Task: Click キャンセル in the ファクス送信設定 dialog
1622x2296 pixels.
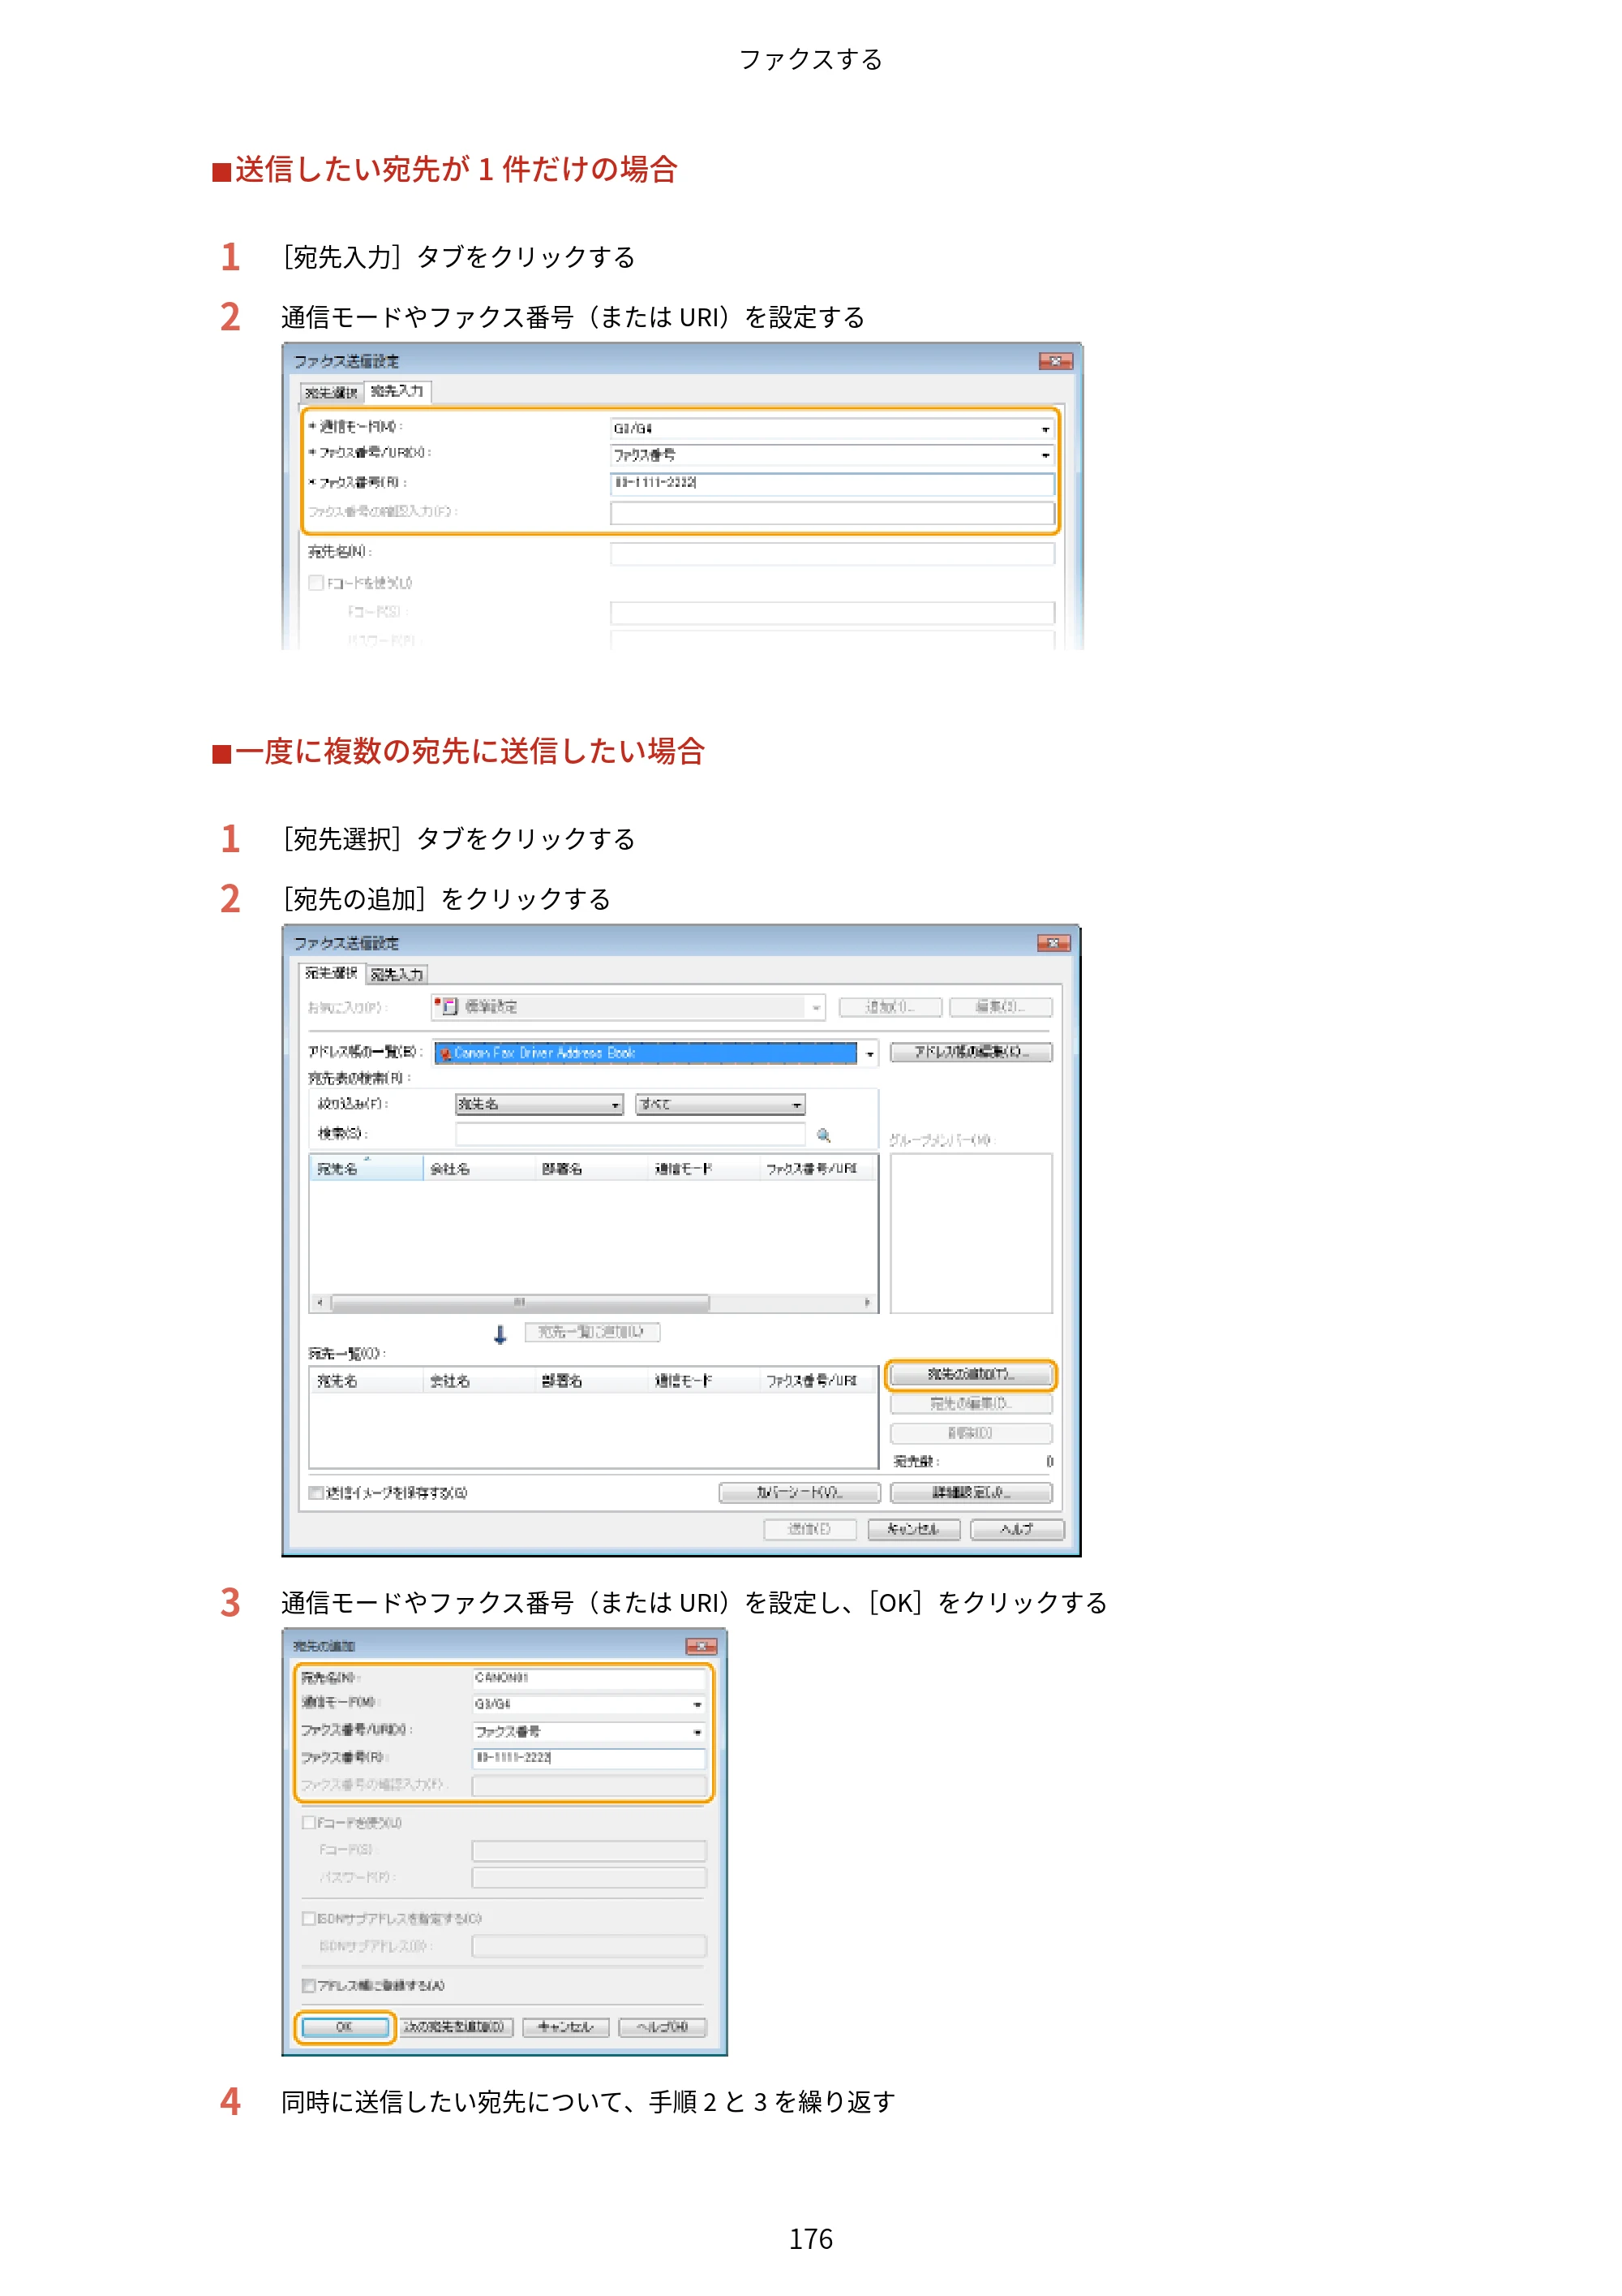Action: click(x=913, y=1530)
